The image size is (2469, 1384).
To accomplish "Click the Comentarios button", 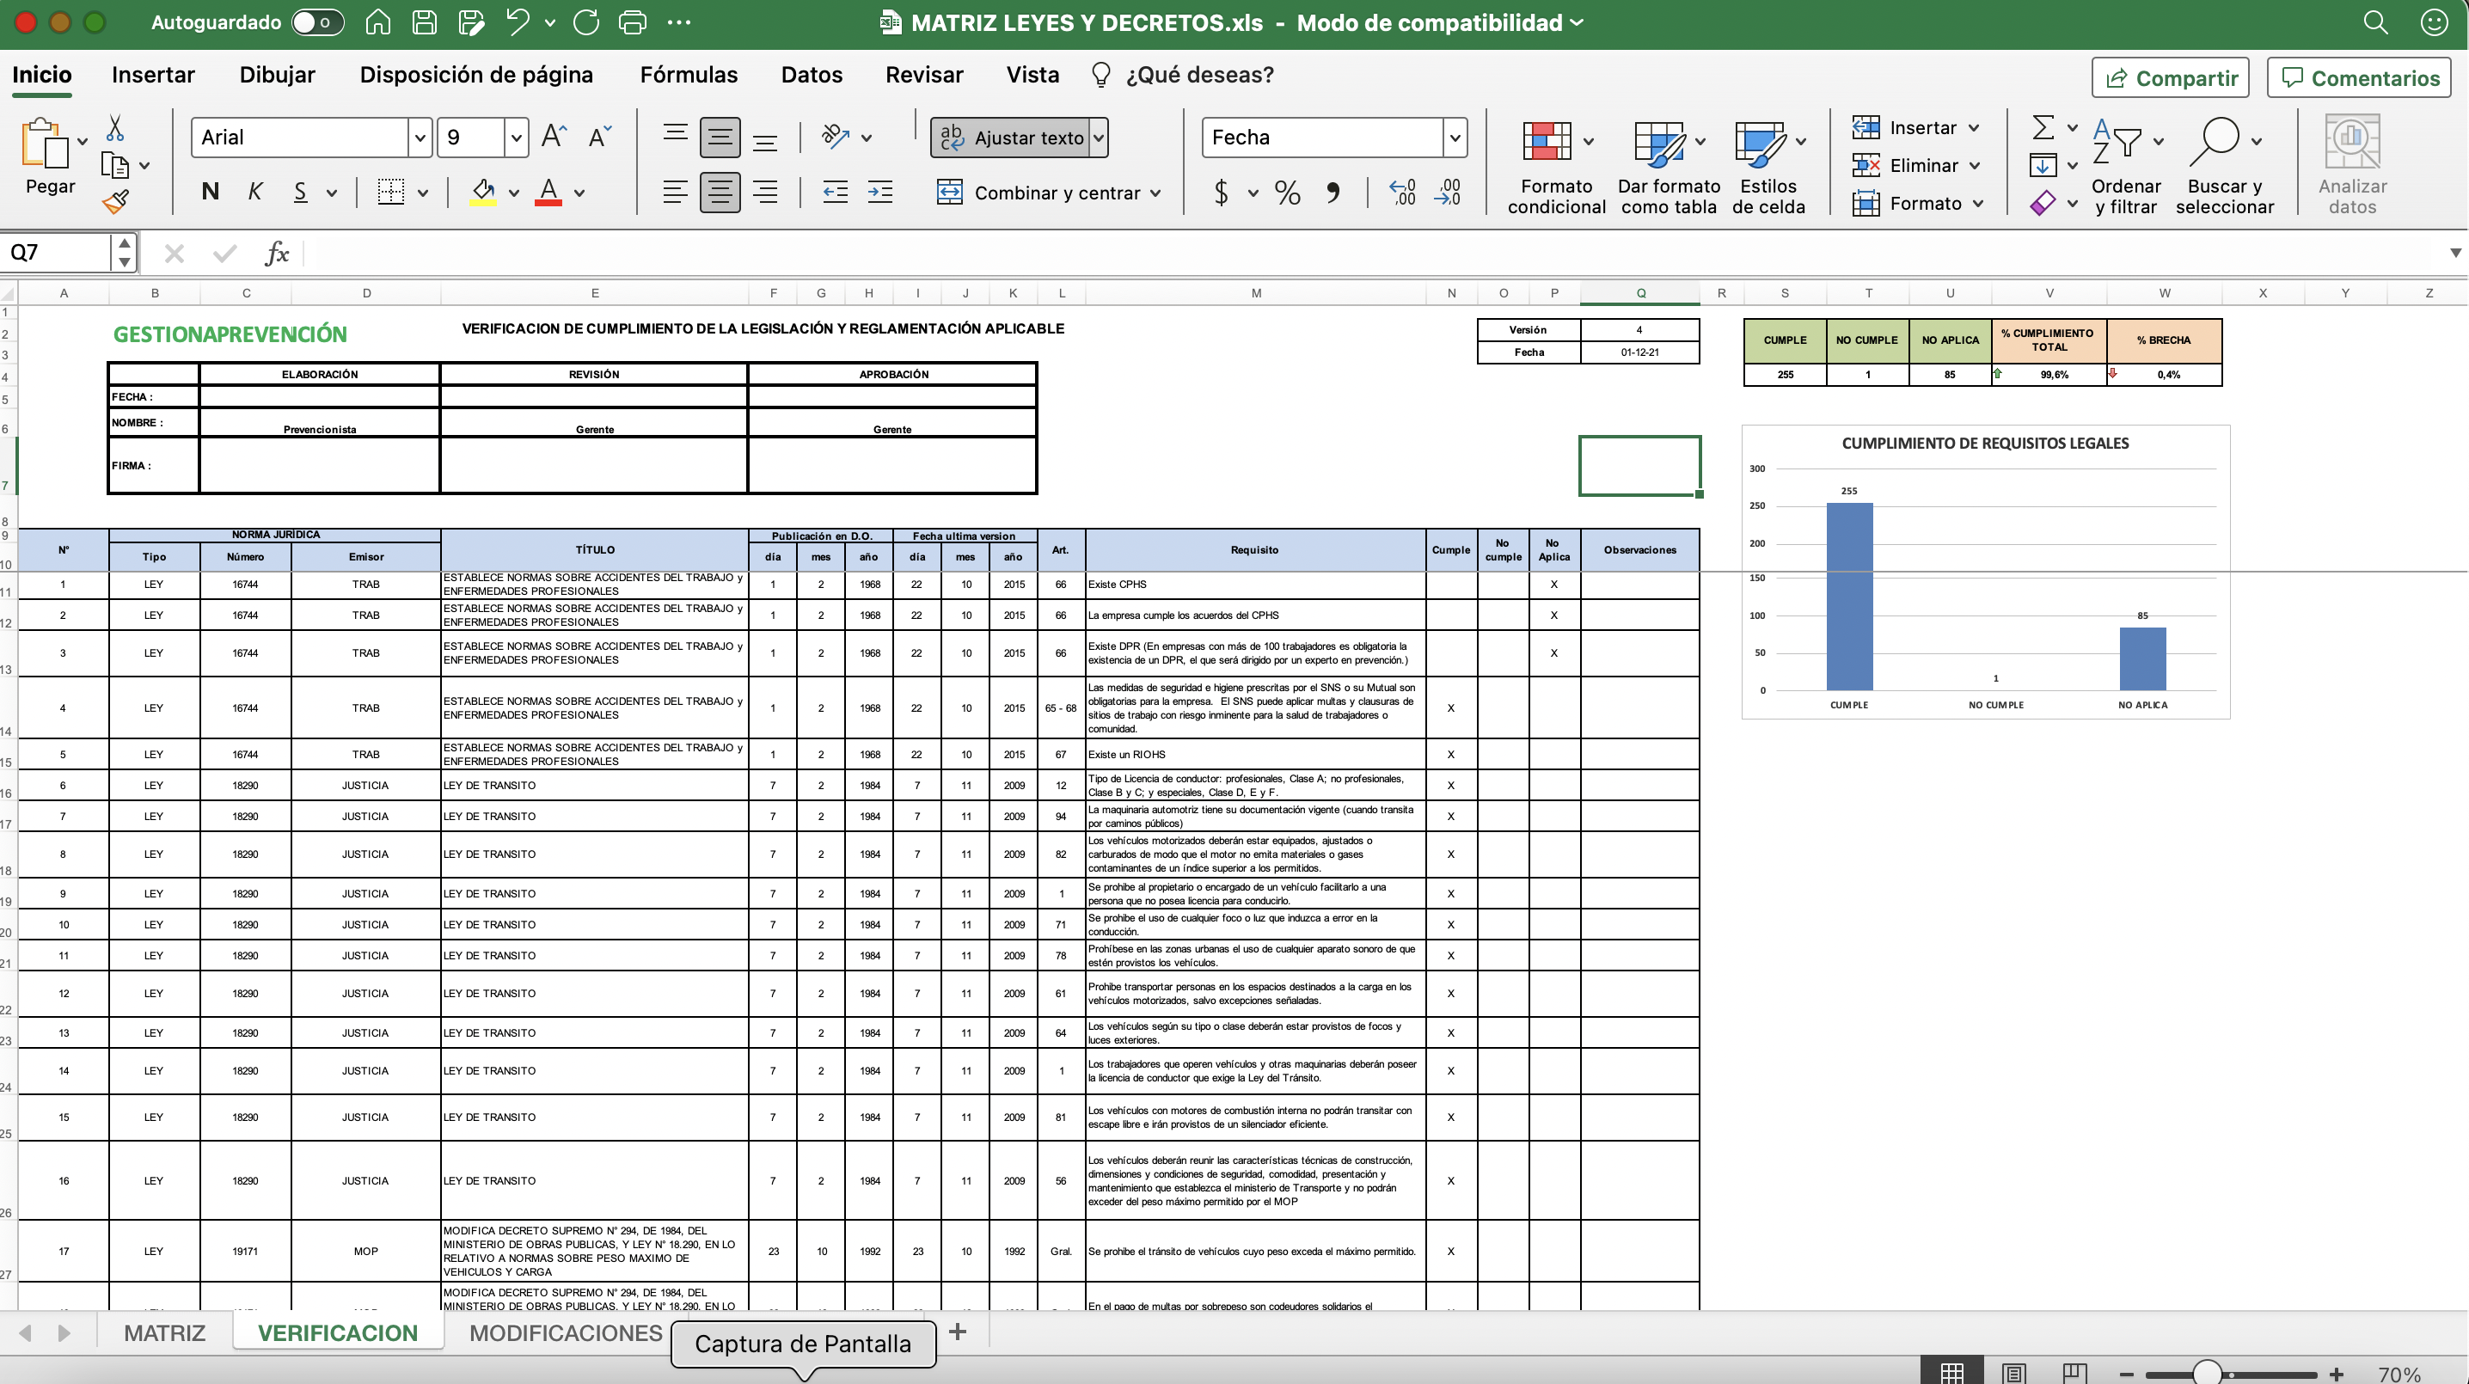I will pos(2359,78).
